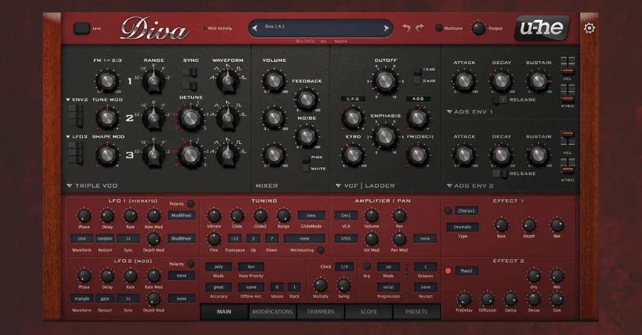Click ADS ENV 1 VEL slider
642x335 pixels.
[568, 66]
